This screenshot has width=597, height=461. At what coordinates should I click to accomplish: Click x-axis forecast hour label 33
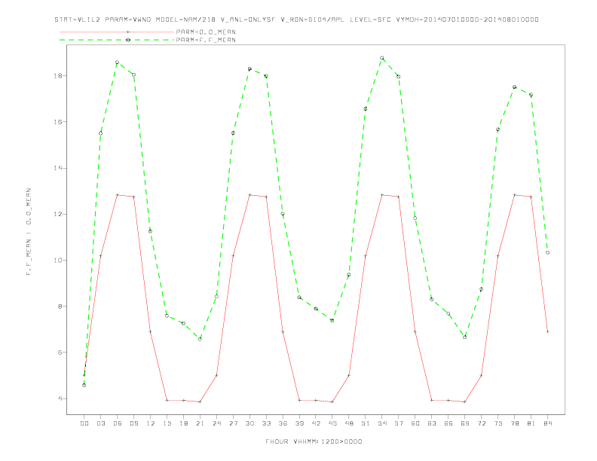[x=266, y=423]
